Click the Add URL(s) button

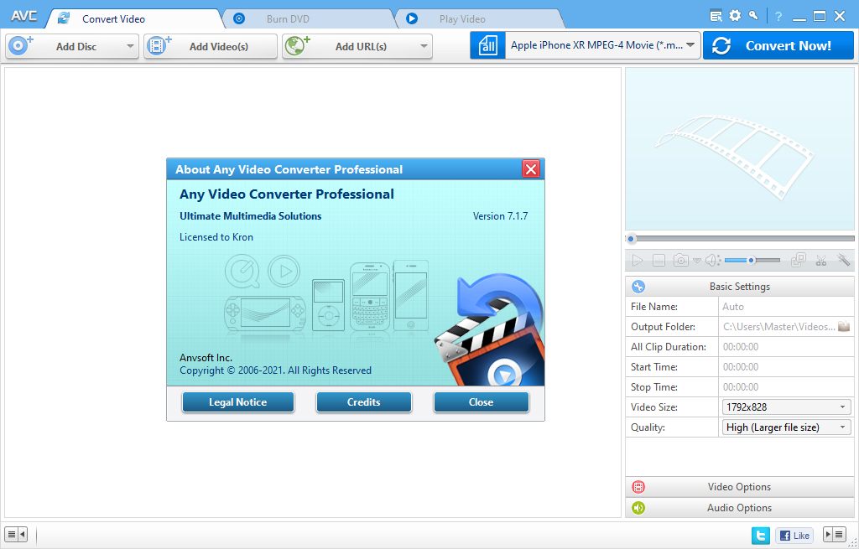coord(357,47)
